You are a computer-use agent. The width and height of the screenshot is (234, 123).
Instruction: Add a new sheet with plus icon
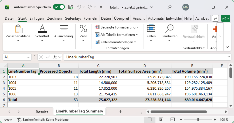121,112
